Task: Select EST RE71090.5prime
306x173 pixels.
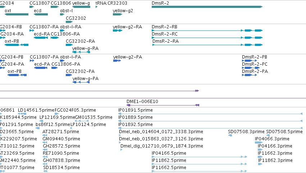Action: click(45, 157)
